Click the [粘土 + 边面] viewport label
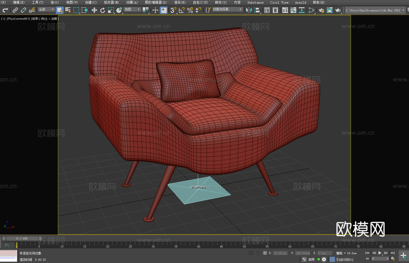The image size is (409, 263). pos(50,19)
